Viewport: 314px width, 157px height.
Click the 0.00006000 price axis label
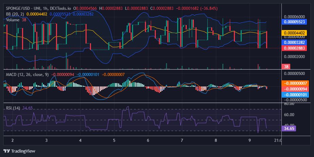[294, 17]
